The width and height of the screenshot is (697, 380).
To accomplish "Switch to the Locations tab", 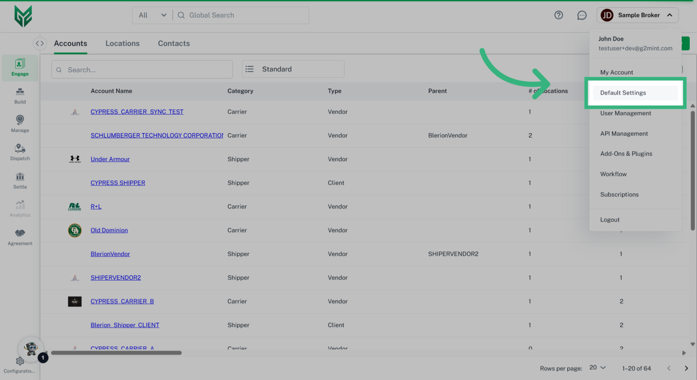I will pyautogui.click(x=122, y=43).
